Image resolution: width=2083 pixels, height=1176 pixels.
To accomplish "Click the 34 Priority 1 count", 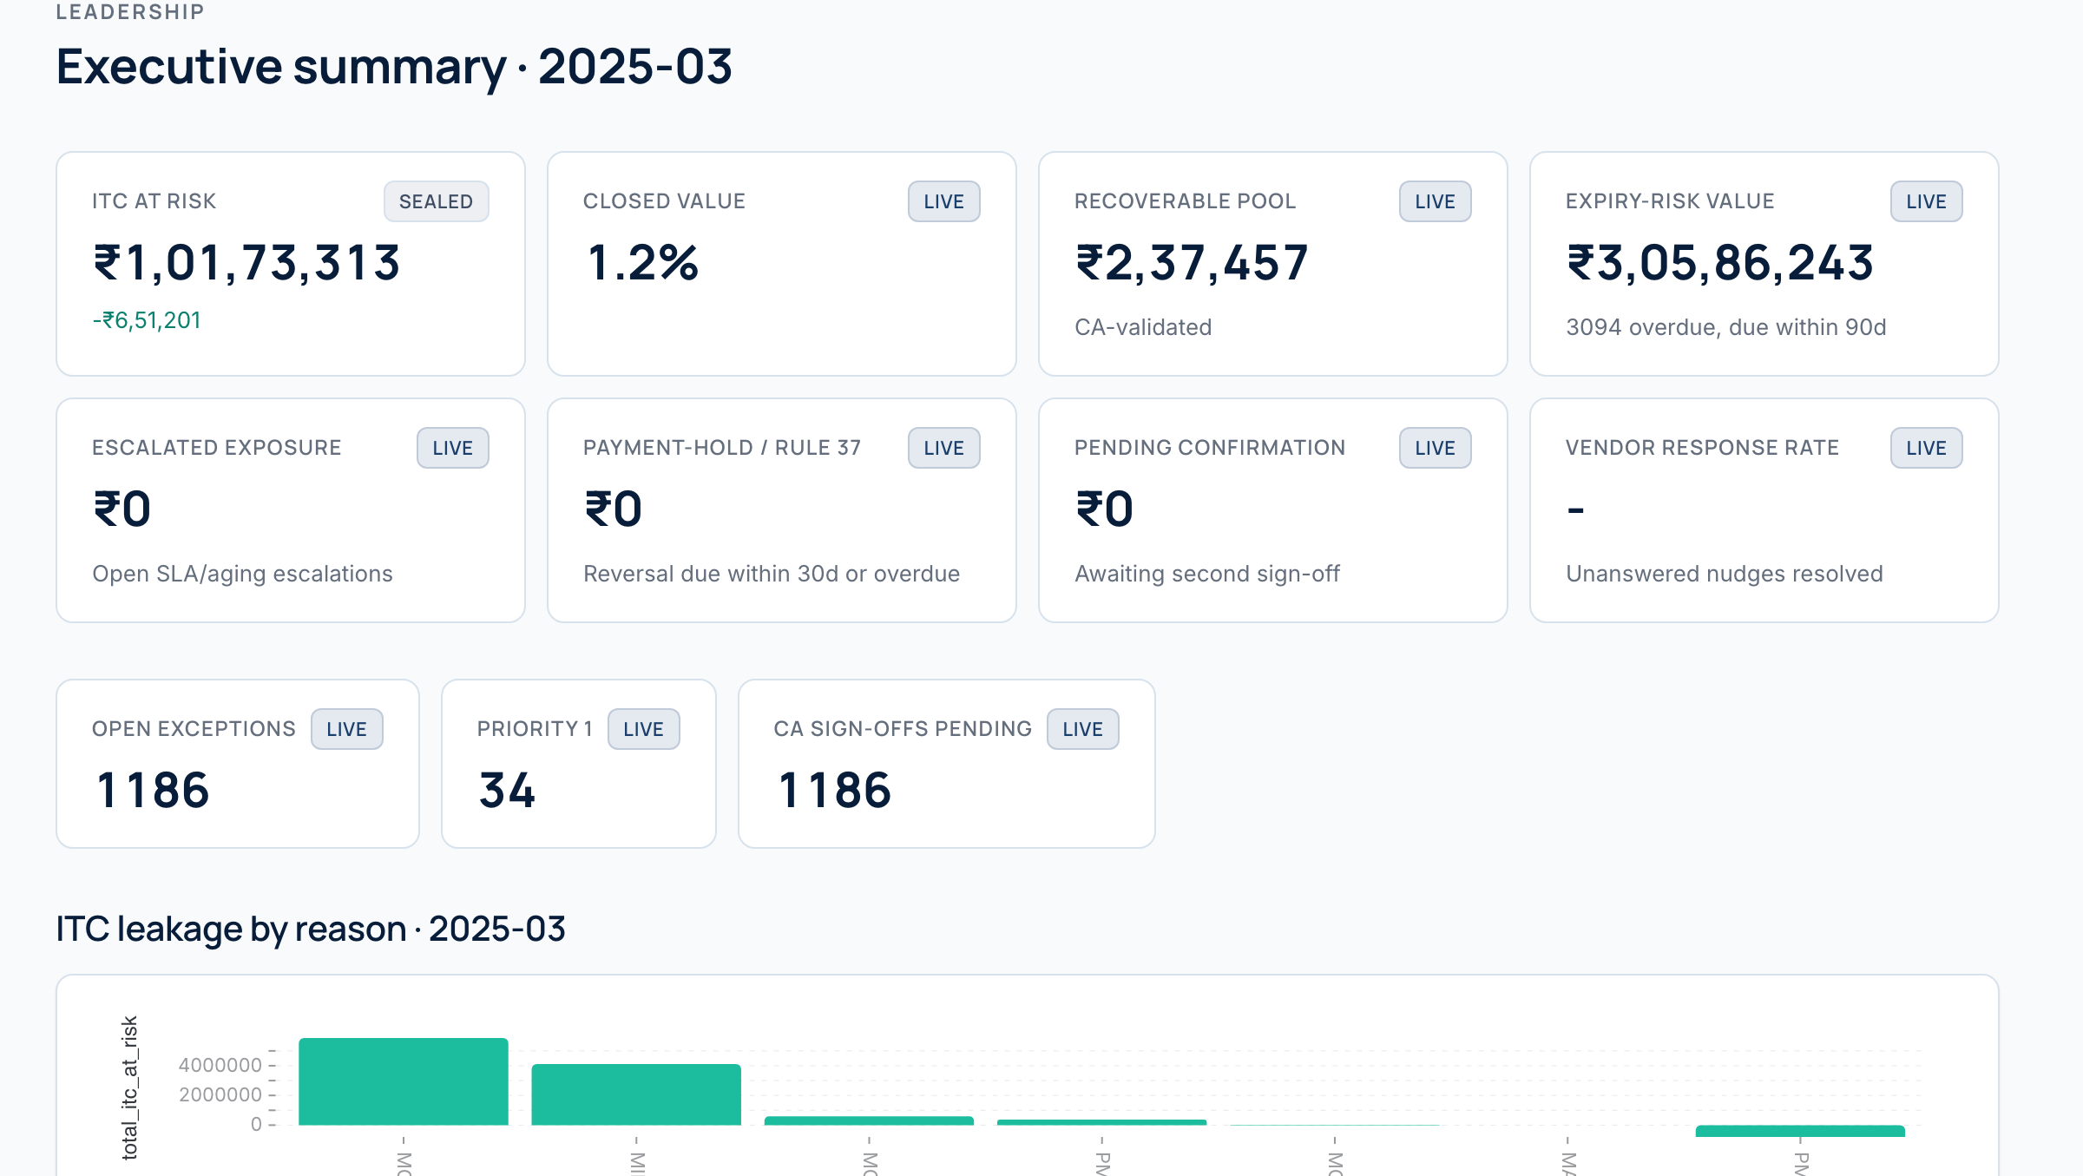I will [507, 791].
